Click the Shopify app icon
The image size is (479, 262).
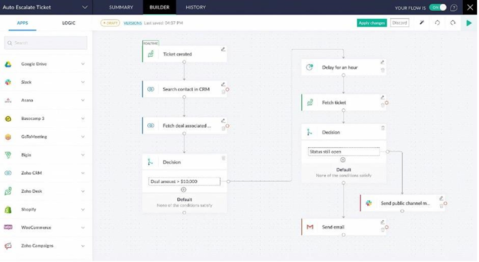pyautogui.click(x=8, y=210)
